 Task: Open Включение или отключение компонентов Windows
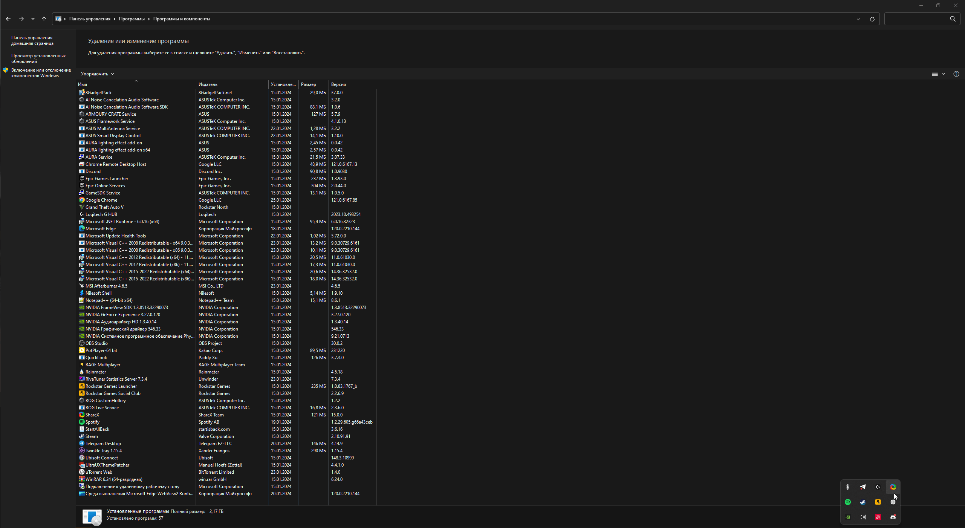41,73
